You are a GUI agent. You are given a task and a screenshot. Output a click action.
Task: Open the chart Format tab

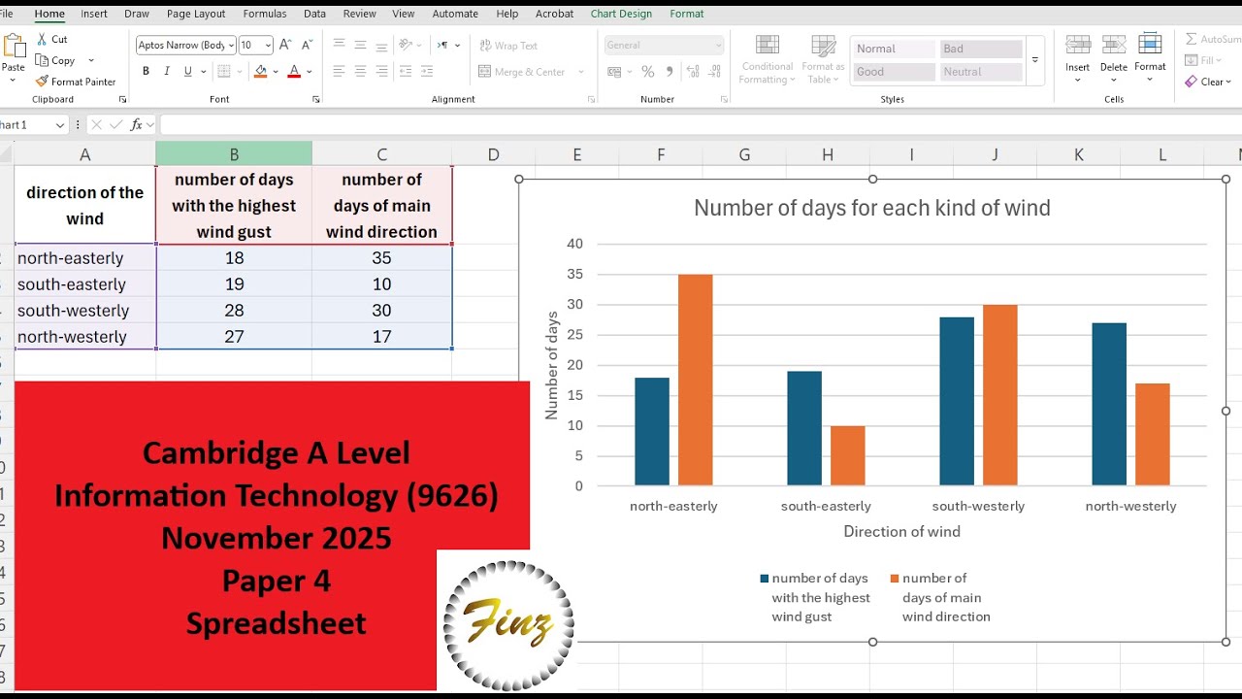[x=687, y=14]
